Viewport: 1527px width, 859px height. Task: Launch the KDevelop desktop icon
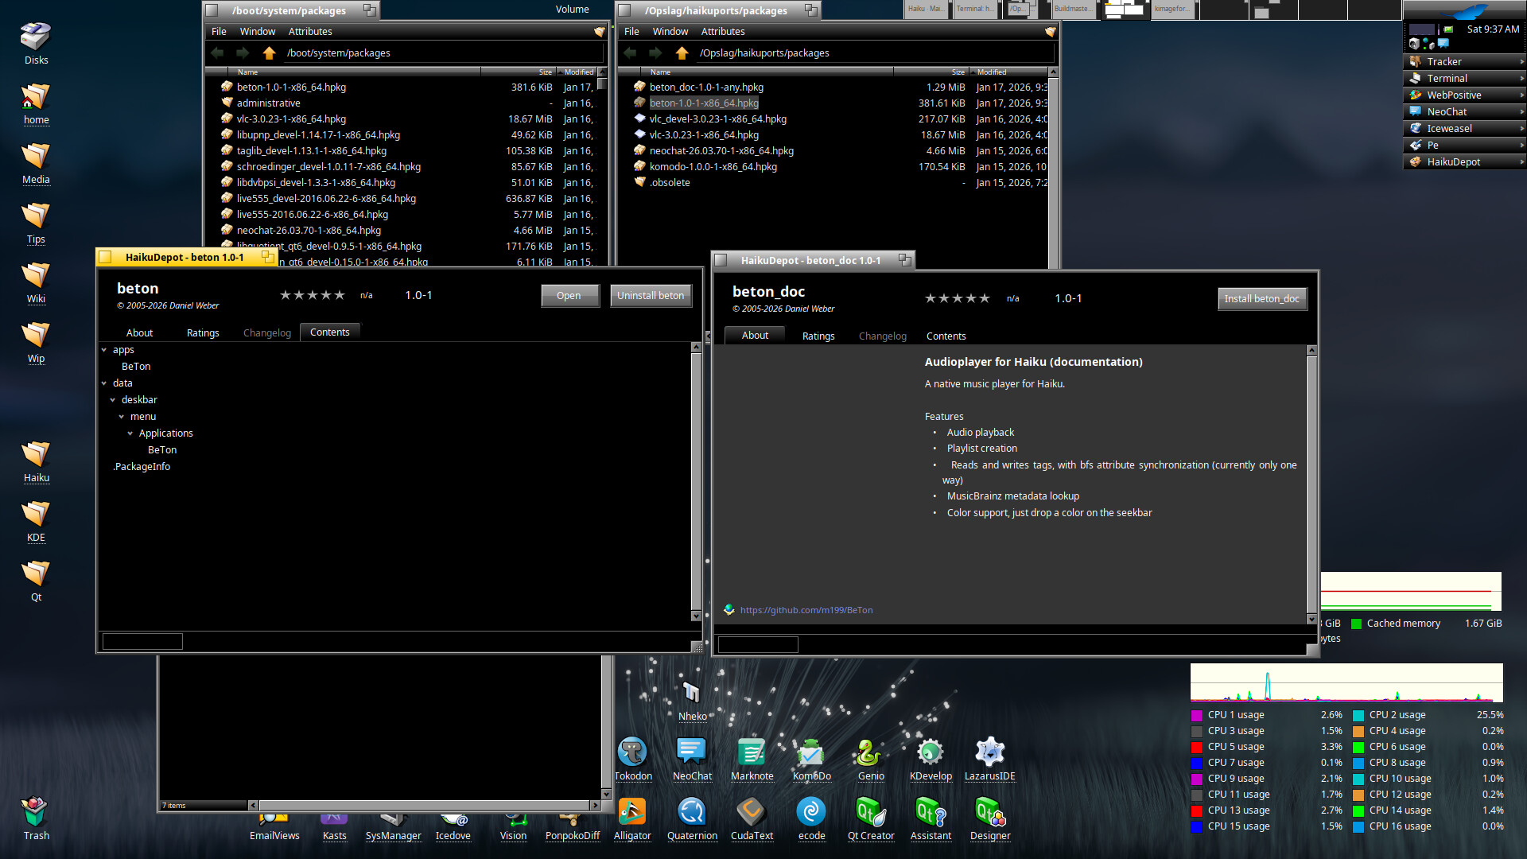[x=930, y=752]
